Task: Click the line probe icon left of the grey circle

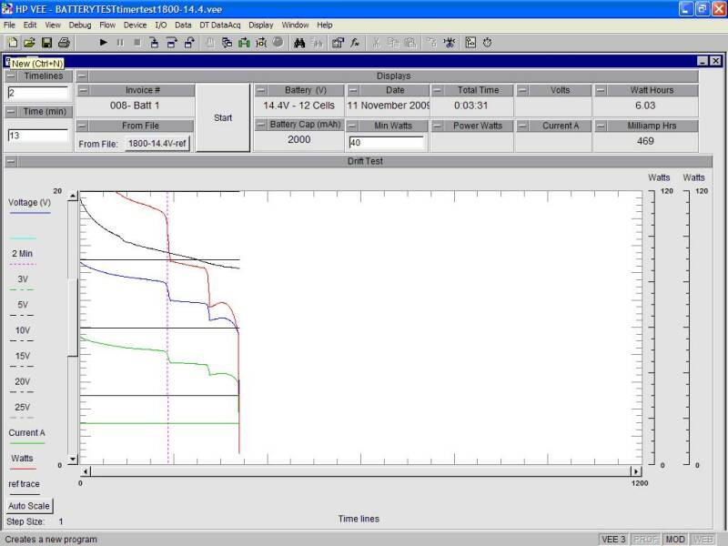Action: pos(261,43)
